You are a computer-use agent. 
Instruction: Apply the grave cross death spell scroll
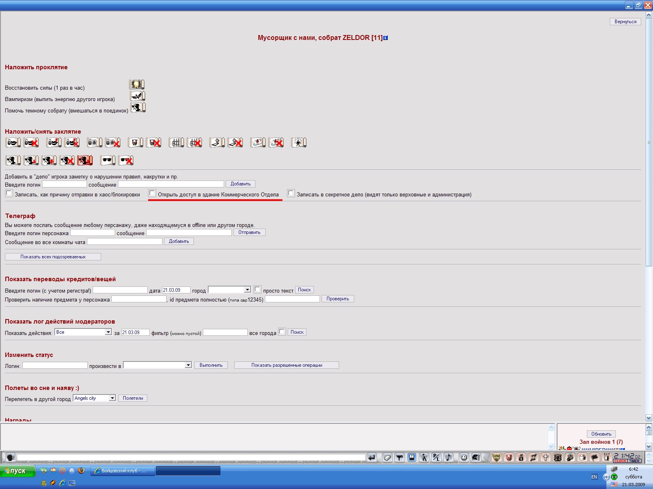pos(217,143)
